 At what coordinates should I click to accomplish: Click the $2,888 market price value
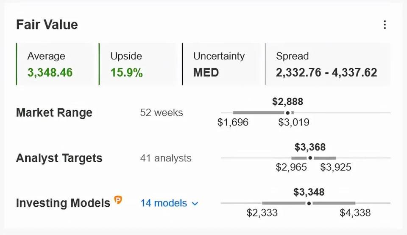(x=287, y=102)
